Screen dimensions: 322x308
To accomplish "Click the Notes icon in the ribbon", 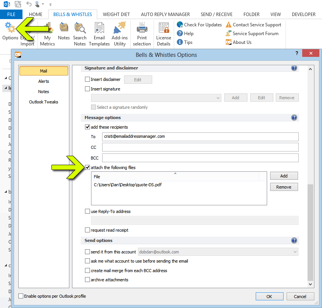I will click(x=64, y=32).
